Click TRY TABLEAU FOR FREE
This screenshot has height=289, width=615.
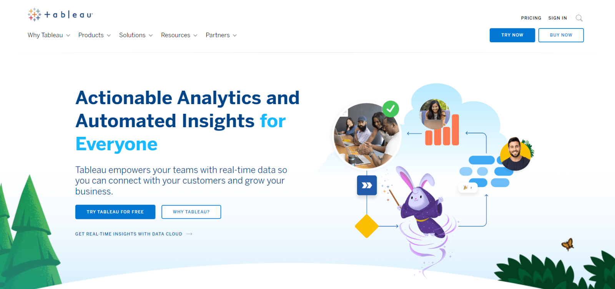click(x=115, y=212)
